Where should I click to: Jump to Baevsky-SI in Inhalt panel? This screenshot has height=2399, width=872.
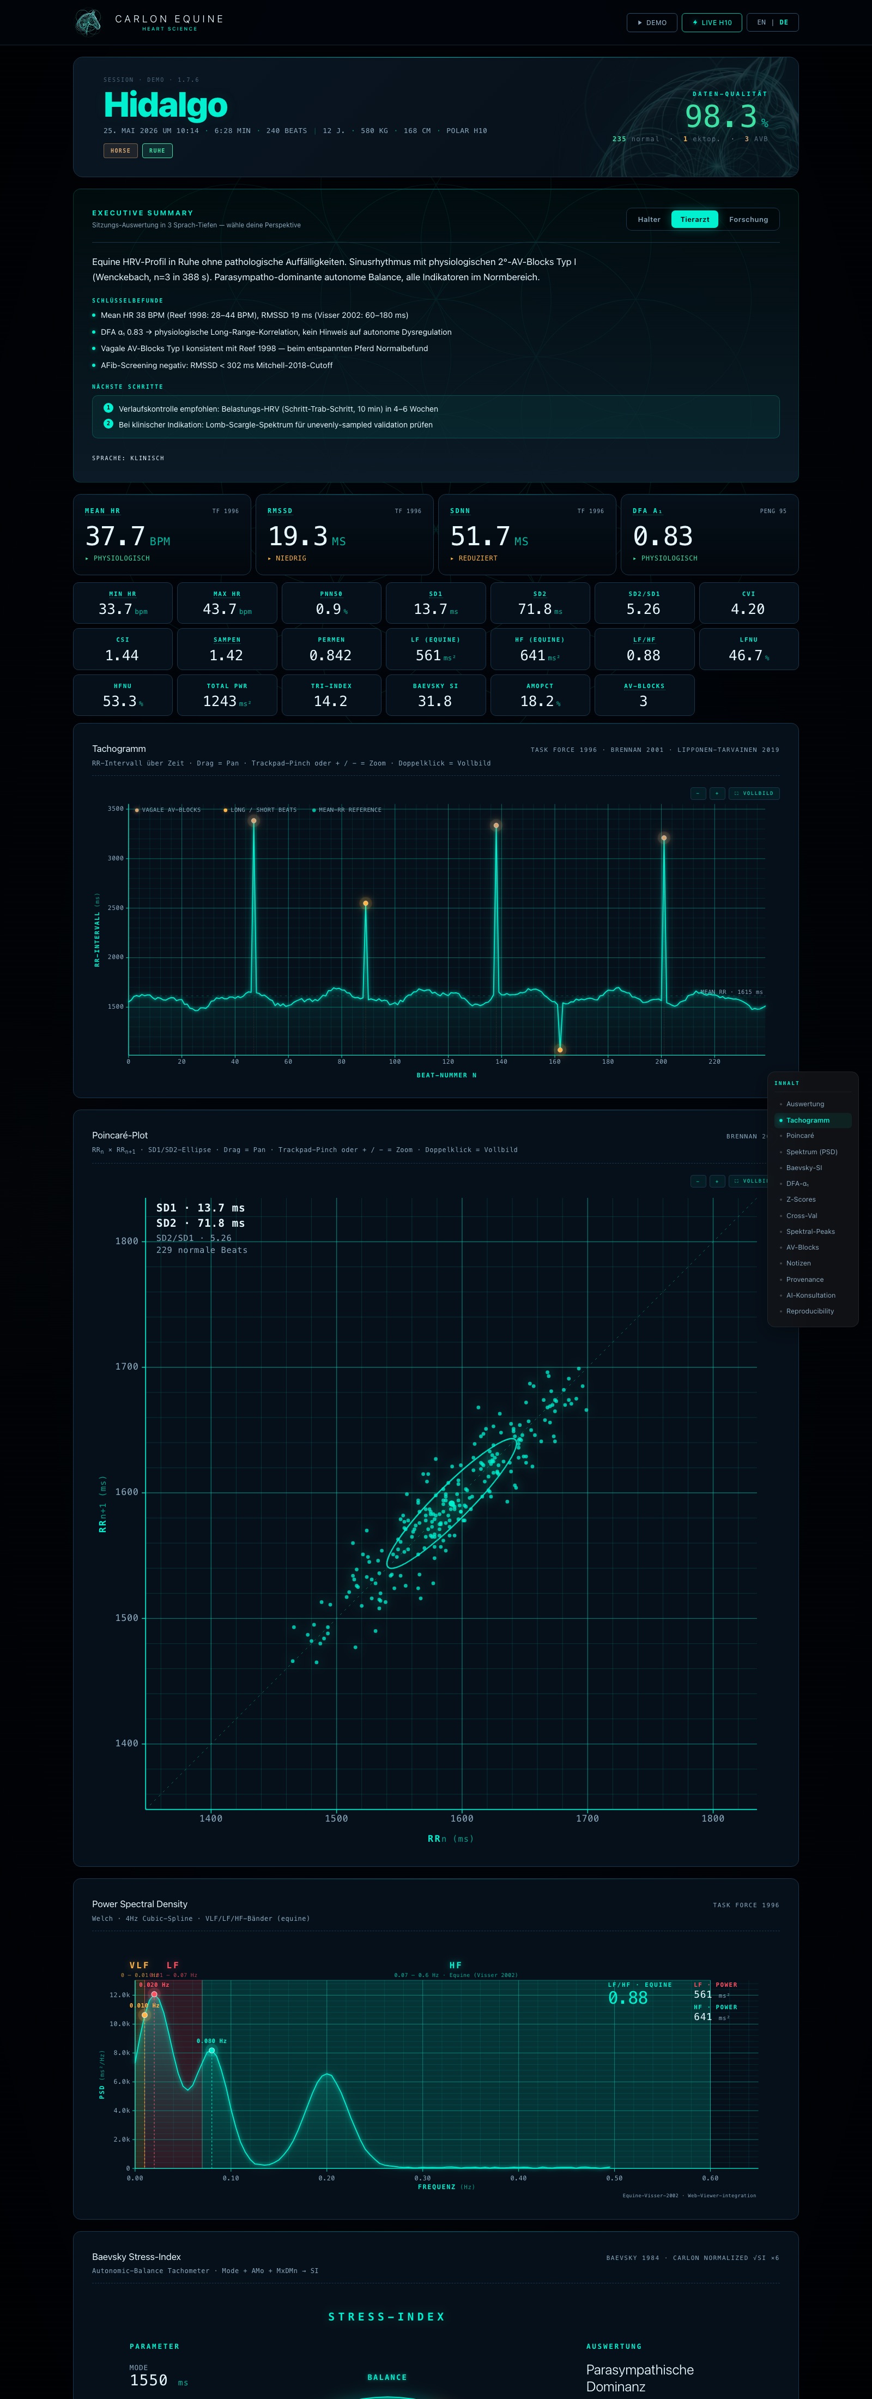click(813, 1168)
